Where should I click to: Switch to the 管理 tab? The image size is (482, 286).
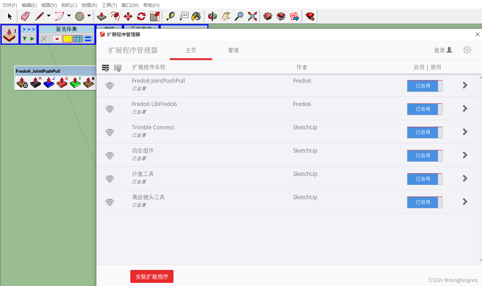pyautogui.click(x=233, y=50)
